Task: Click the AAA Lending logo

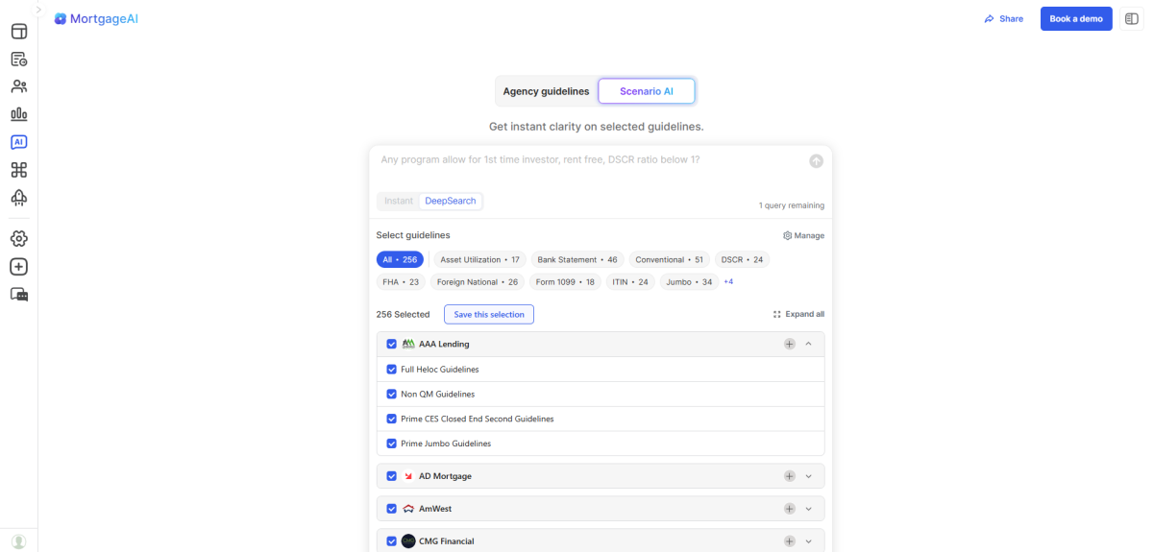Action: point(408,344)
